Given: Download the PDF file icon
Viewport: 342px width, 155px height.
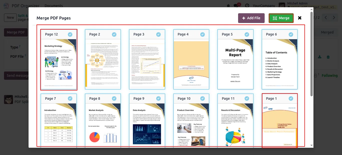Looking at the screenshot, I should point(320,57).
